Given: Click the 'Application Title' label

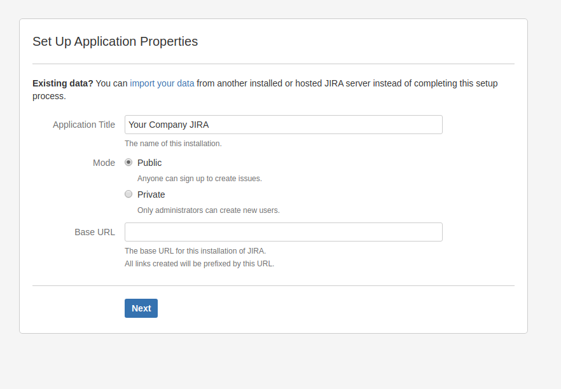Looking at the screenshot, I should [84, 125].
